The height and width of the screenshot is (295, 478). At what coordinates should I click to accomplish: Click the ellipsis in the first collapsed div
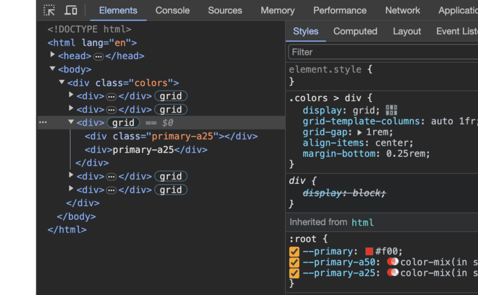(x=111, y=96)
